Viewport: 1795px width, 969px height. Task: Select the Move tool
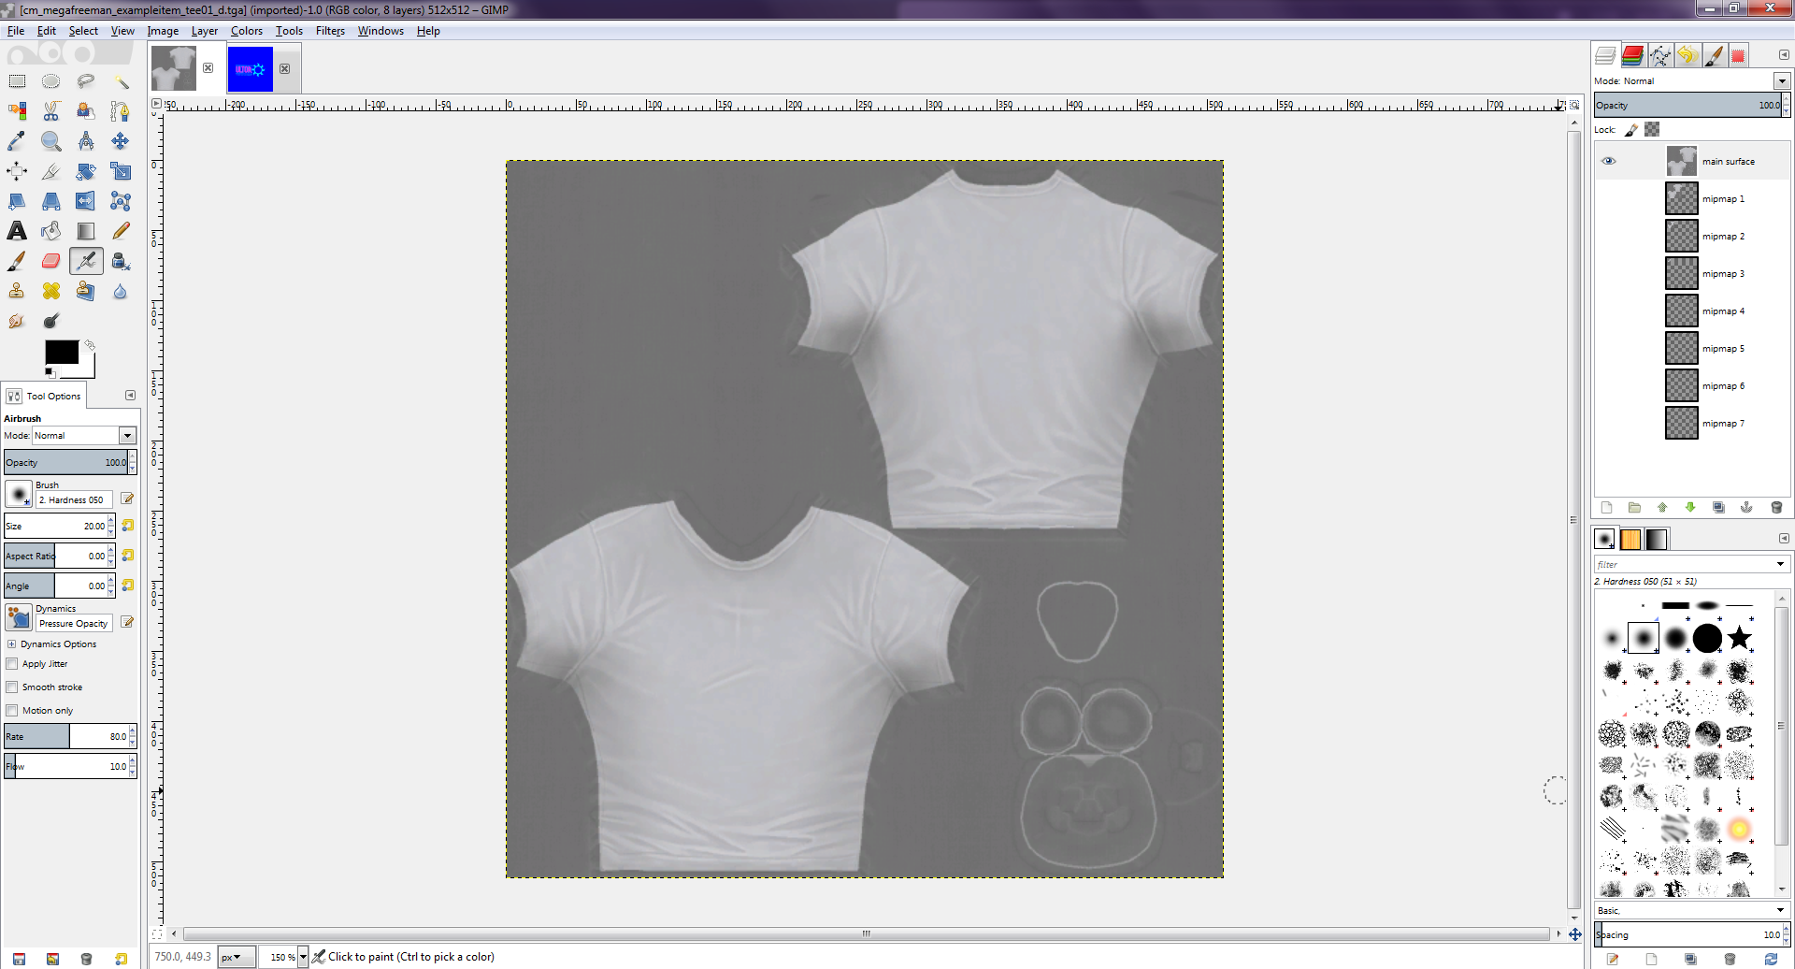[x=121, y=141]
